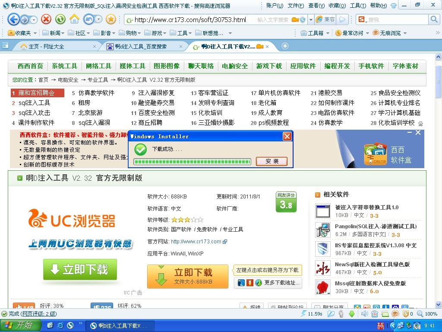Click the vertical page scrollbar thumb
The height and width of the screenshot is (332, 442).
click(439, 82)
